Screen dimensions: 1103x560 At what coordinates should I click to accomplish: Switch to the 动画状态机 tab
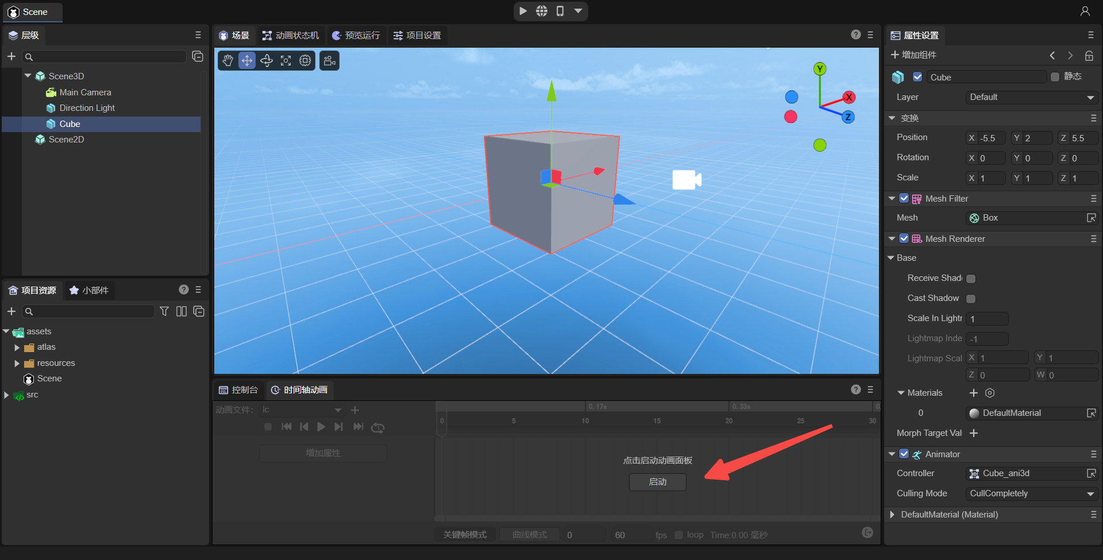click(x=291, y=36)
